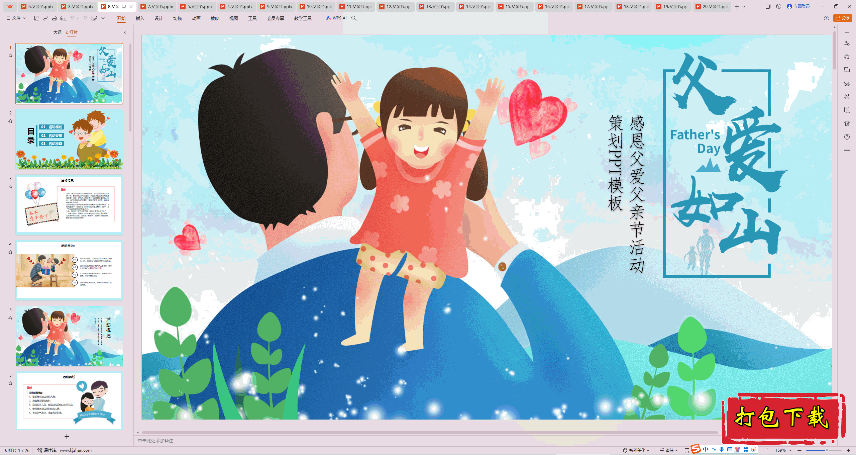The height and width of the screenshot is (455, 856).
Task: Open the 设计 ribbon tab
Action: coord(158,18)
